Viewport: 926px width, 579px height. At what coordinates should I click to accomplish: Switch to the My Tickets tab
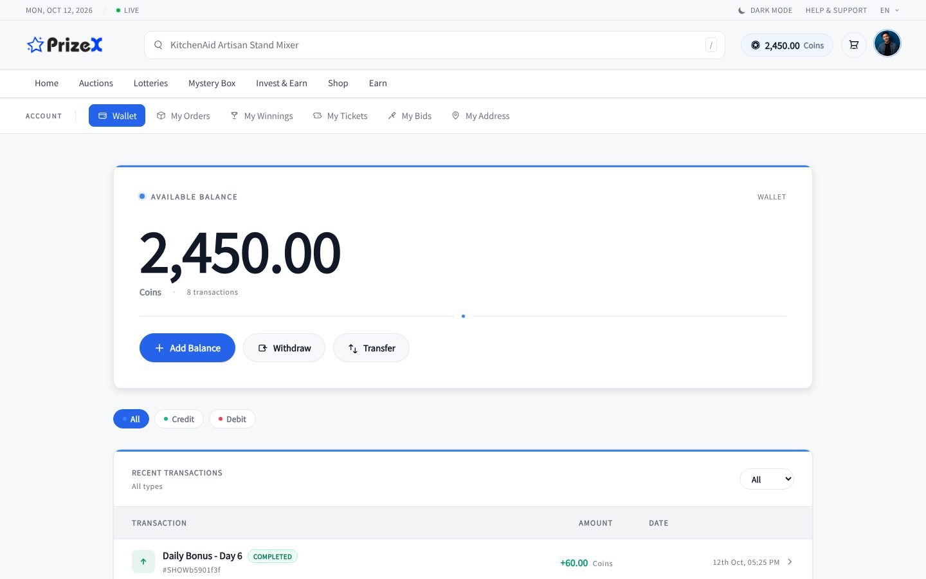pyautogui.click(x=340, y=116)
